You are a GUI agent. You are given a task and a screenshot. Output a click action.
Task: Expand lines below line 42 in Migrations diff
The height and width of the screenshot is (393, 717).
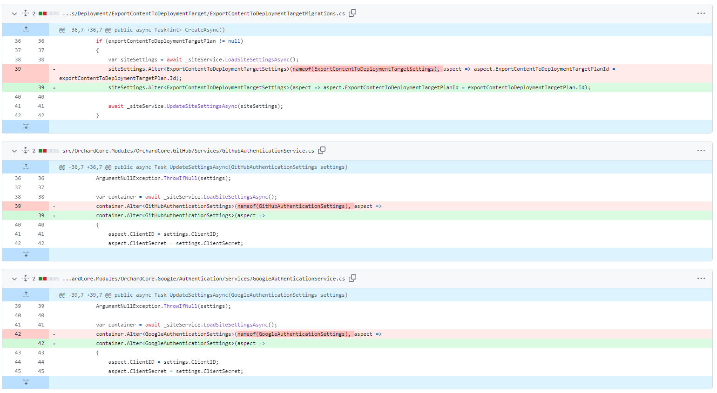pos(26,127)
